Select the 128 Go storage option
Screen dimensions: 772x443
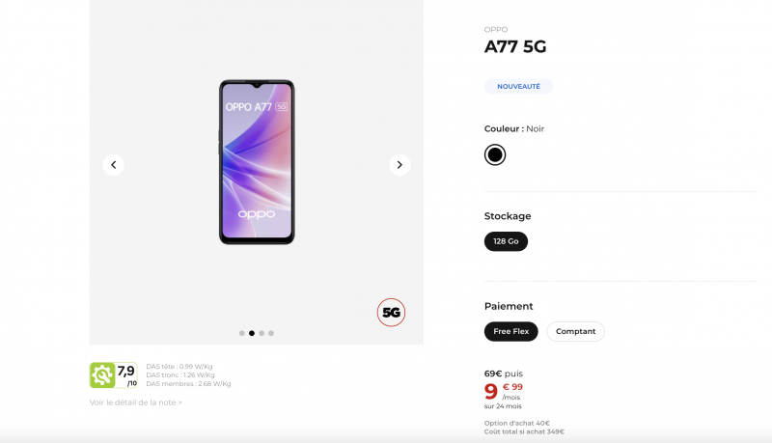[506, 241]
